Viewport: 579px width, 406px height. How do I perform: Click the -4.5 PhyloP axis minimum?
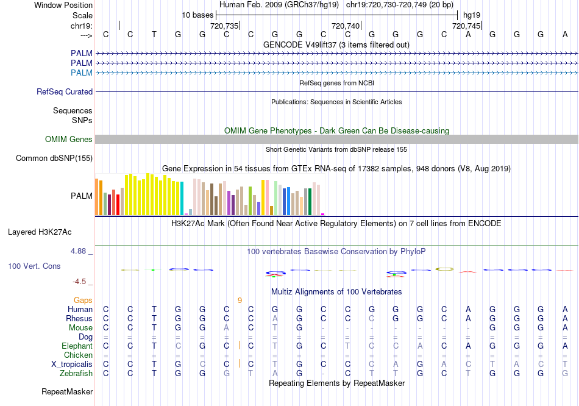[x=79, y=282]
